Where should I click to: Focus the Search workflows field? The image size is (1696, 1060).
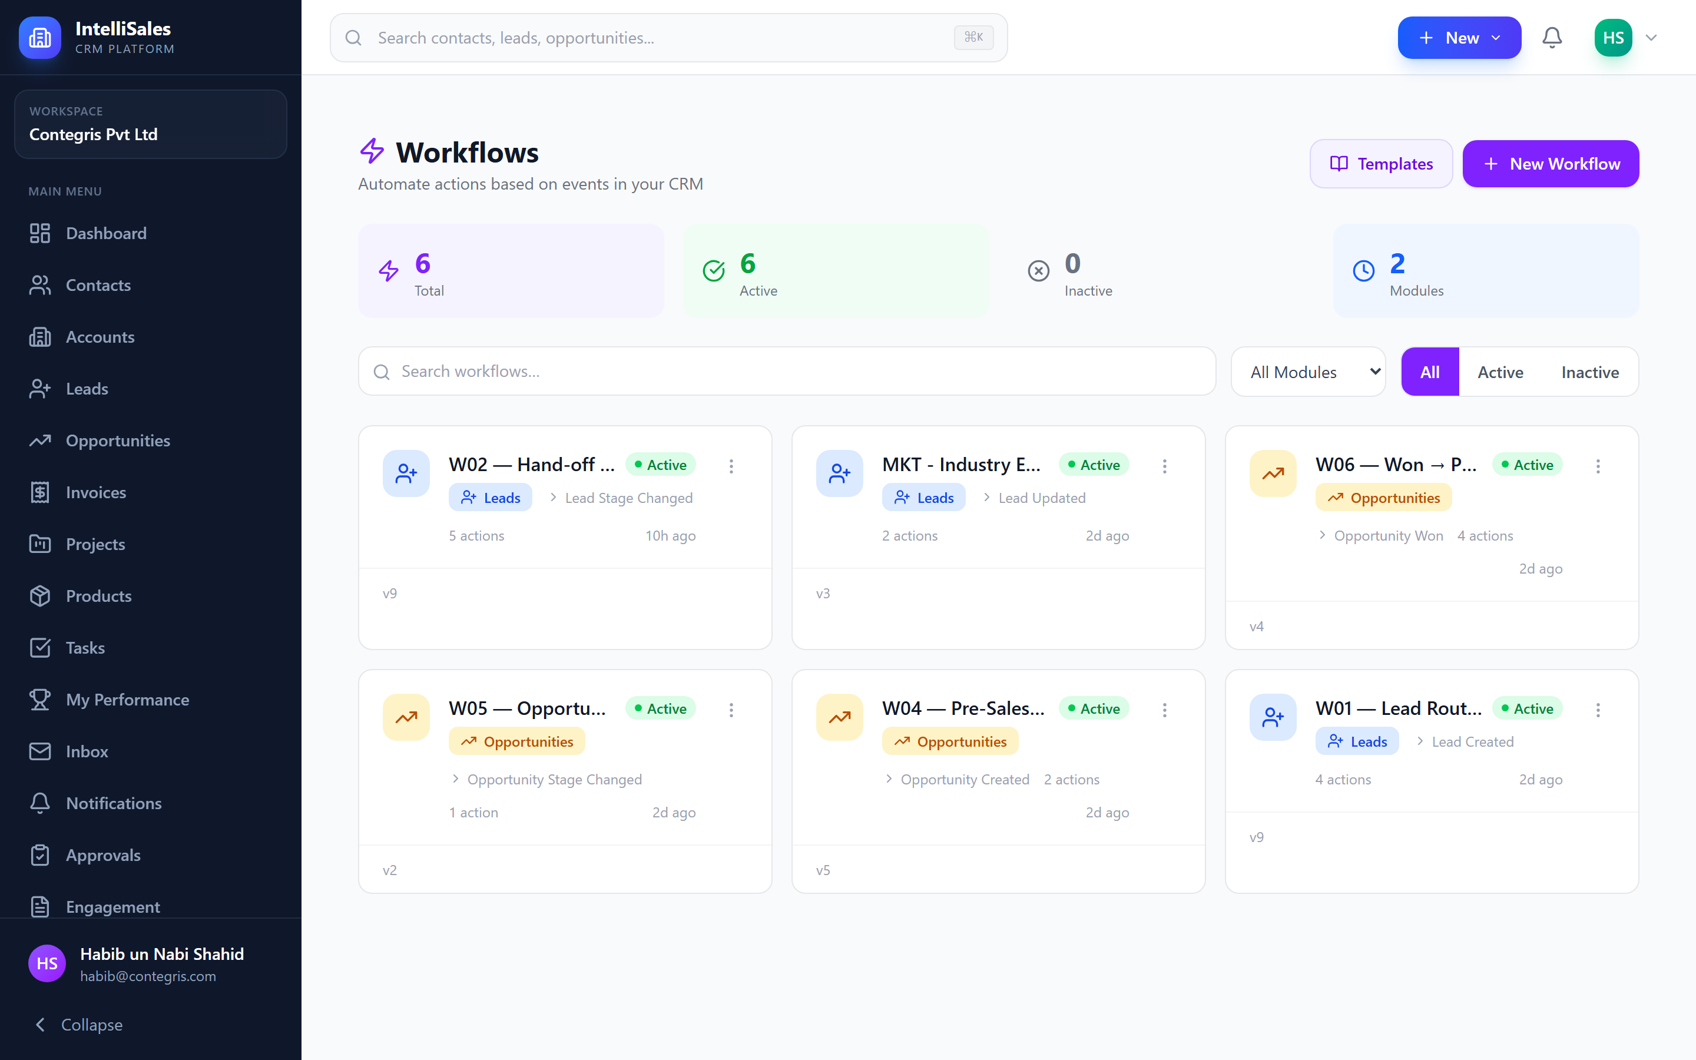pos(787,372)
